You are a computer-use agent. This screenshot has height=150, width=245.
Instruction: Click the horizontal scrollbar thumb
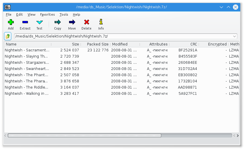[84, 136]
